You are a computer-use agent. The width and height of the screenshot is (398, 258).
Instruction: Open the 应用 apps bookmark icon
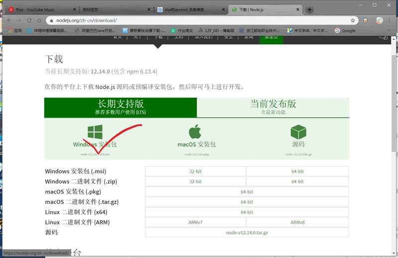[15, 30]
